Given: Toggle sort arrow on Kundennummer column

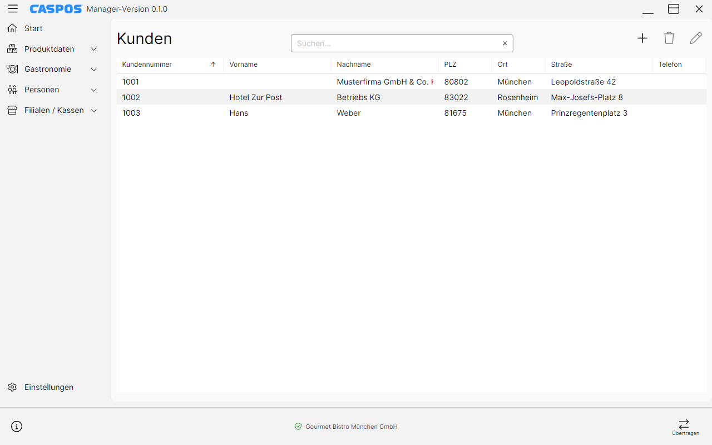Looking at the screenshot, I should pyautogui.click(x=213, y=65).
